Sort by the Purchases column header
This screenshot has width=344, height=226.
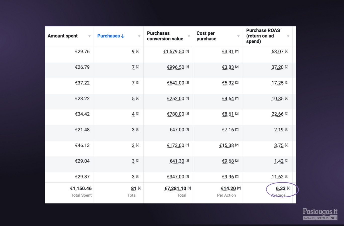[109, 36]
